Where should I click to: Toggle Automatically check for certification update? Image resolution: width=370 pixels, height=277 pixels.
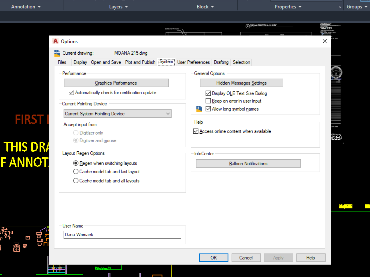pyautogui.click(x=71, y=93)
